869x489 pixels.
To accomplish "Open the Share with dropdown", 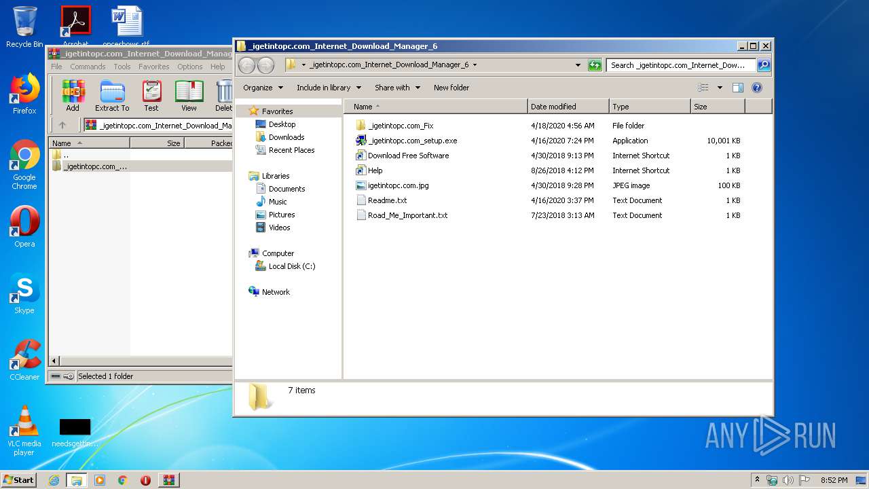I will pyautogui.click(x=397, y=88).
